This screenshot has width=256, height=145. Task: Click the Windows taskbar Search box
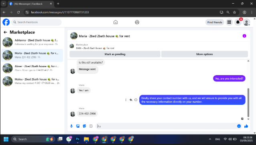tap(33, 139)
